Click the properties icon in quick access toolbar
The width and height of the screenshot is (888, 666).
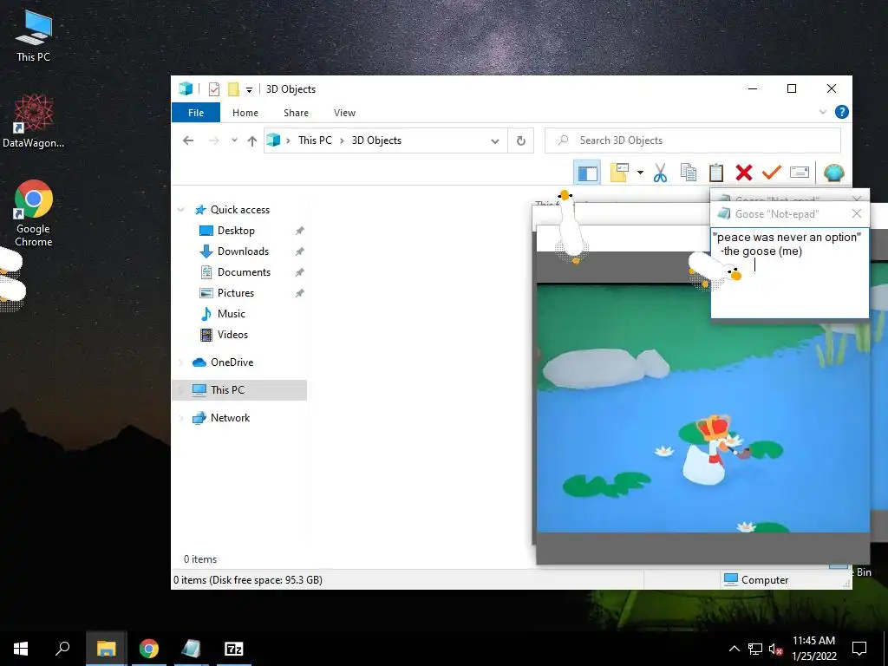(x=214, y=89)
